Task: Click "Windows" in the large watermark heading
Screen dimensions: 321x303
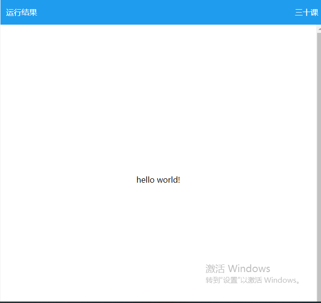Action: pyautogui.click(x=249, y=269)
